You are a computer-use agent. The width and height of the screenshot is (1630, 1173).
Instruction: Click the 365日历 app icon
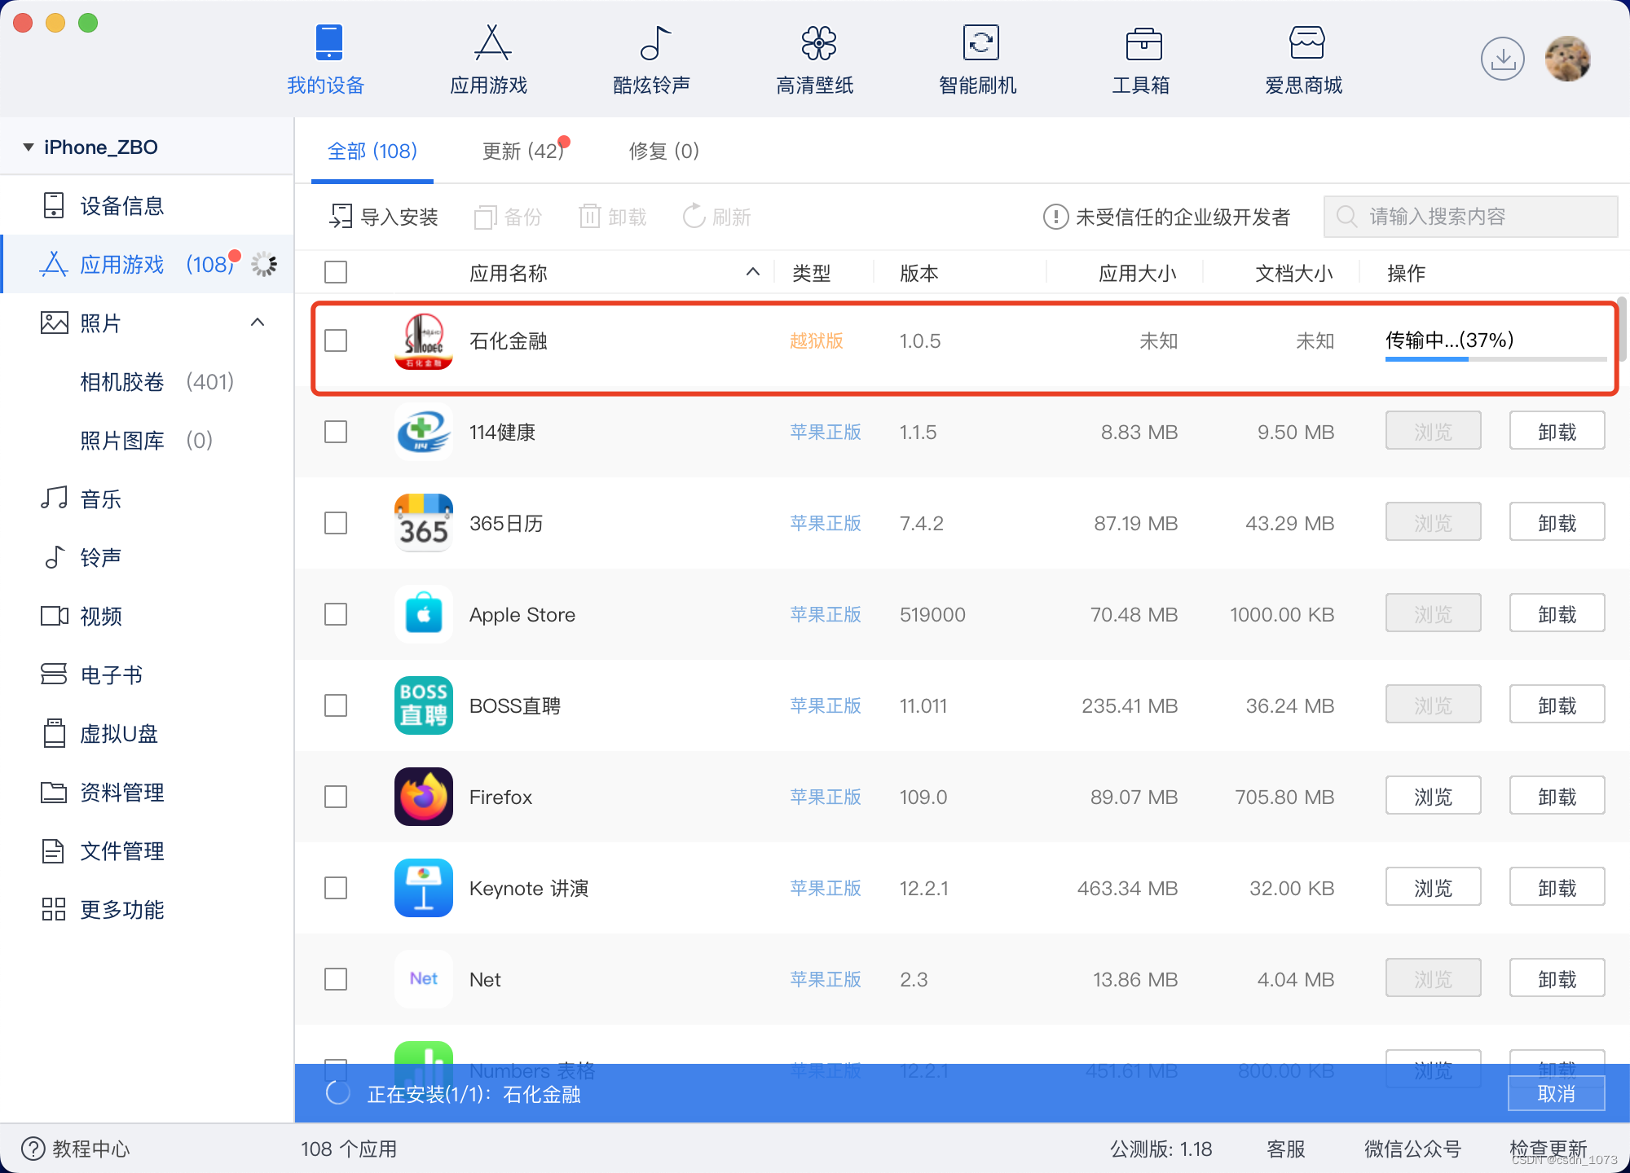coord(424,523)
